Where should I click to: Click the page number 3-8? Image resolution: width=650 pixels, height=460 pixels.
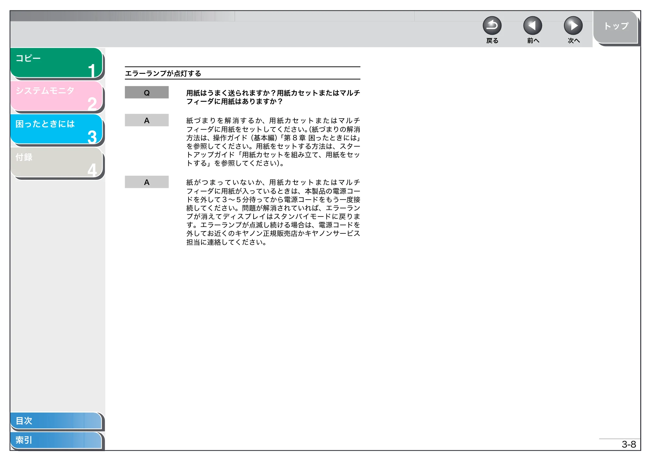pyautogui.click(x=629, y=444)
